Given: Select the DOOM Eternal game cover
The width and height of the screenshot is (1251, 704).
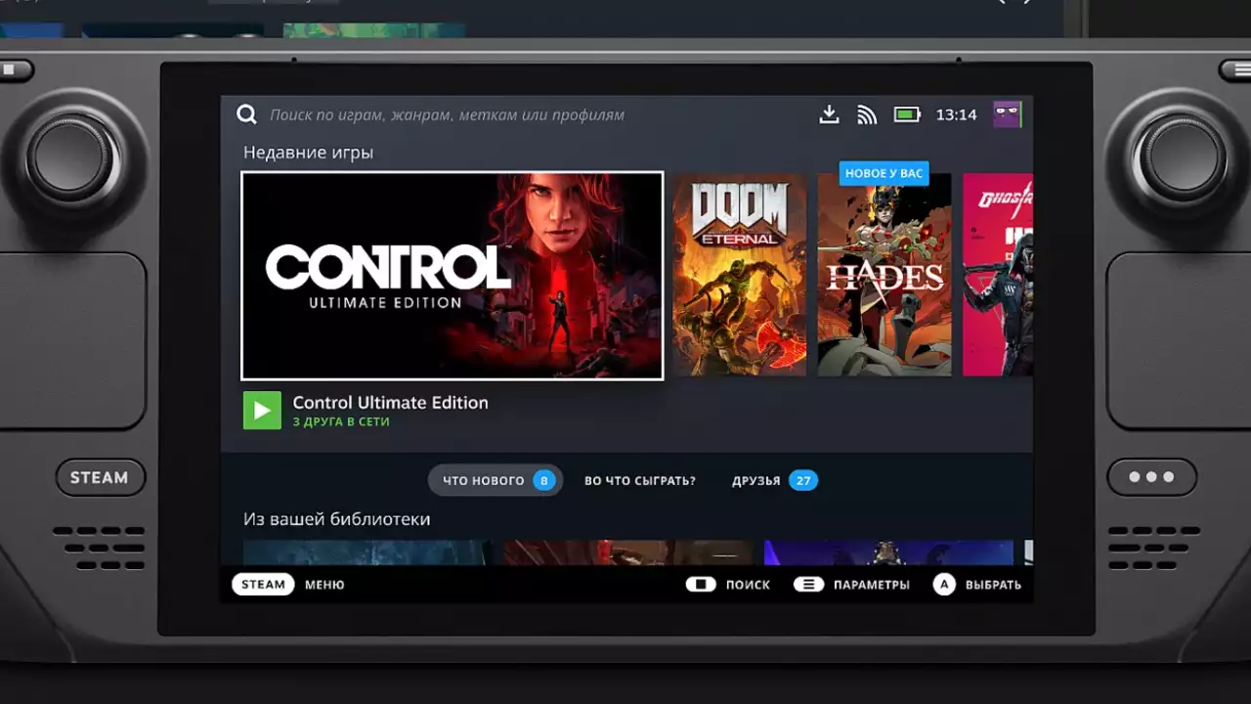Looking at the screenshot, I should point(739,276).
